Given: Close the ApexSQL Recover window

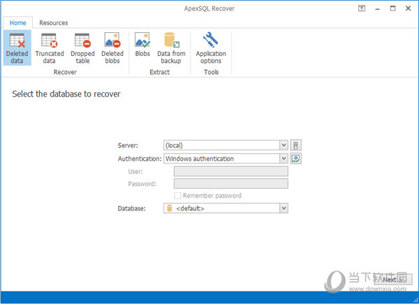Looking at the screenshot, I should click(x=408, y=8).
